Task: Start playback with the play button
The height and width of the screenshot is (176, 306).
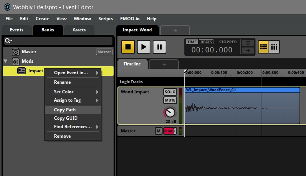Action: pos(144,47)
